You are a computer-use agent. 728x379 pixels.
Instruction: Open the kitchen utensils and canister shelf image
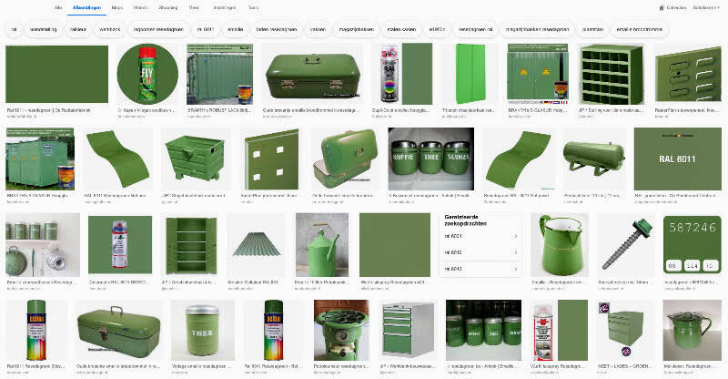coord(43,245)
